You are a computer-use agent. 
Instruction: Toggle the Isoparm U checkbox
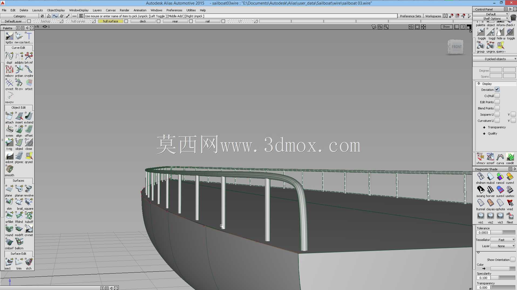click(497, 114)
